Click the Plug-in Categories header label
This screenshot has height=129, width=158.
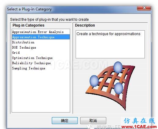(x=28, y=25)
